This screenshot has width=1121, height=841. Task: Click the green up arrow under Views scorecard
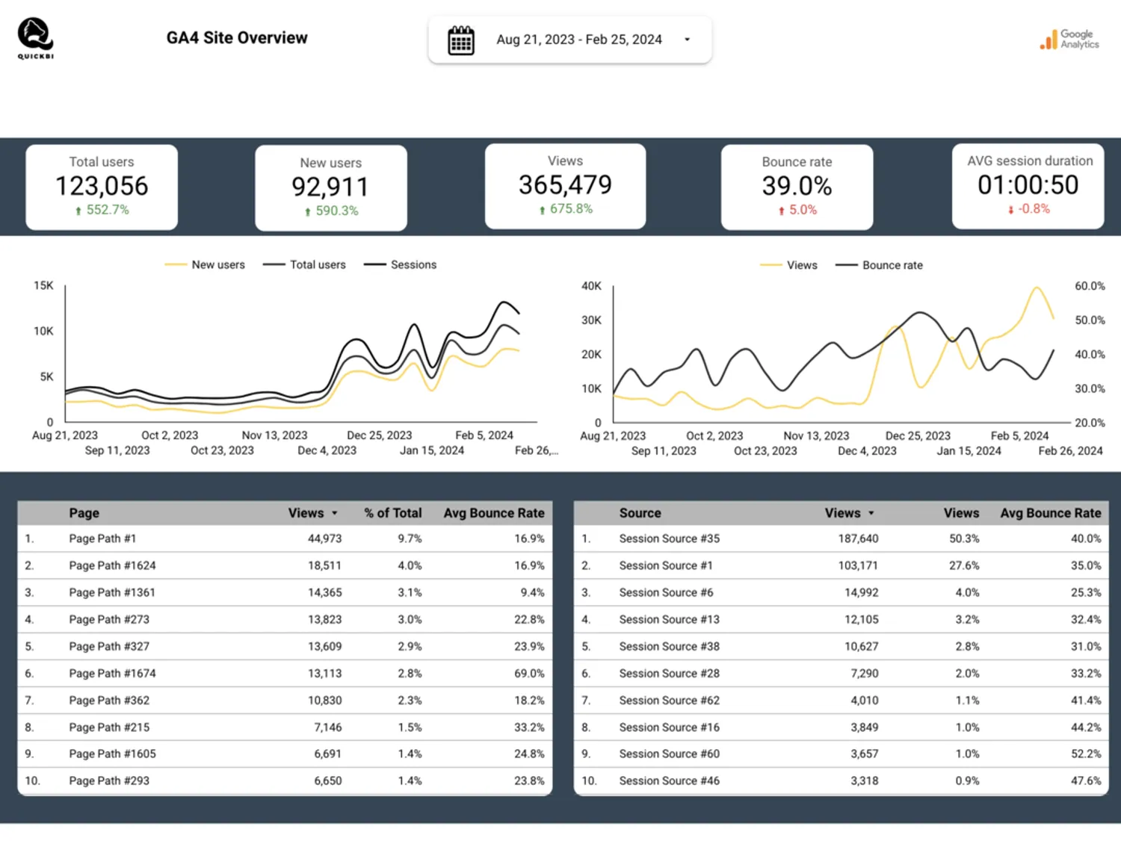tap(542, 210)
